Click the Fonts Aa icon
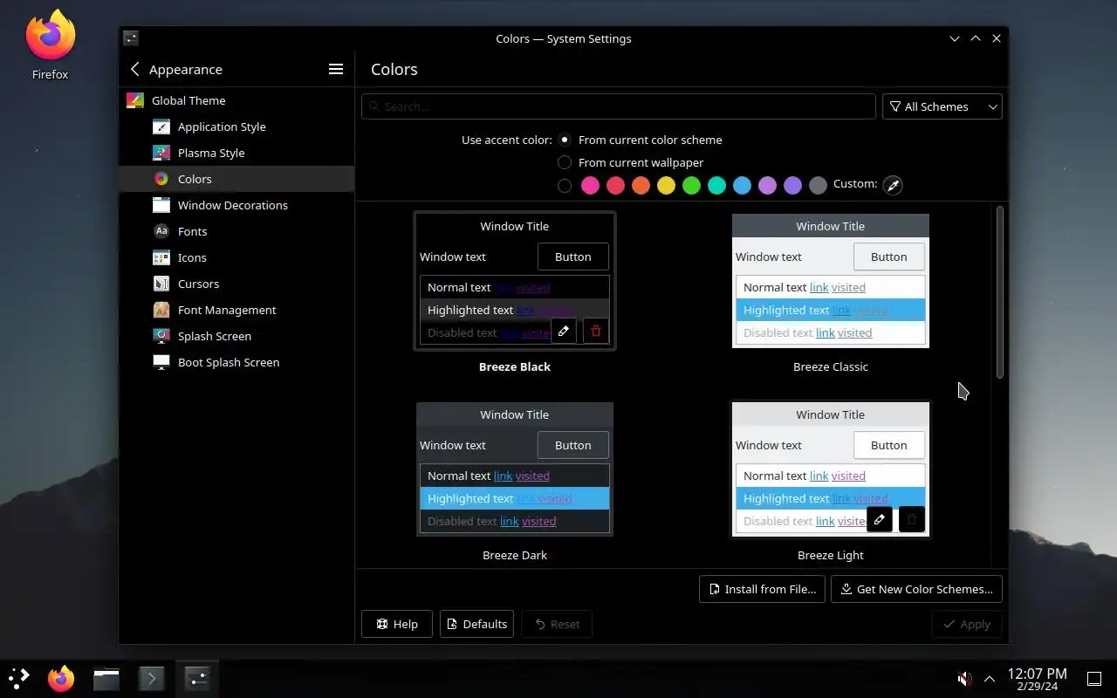This screenshot has height=698, width=1117. [x=161, y=231]
